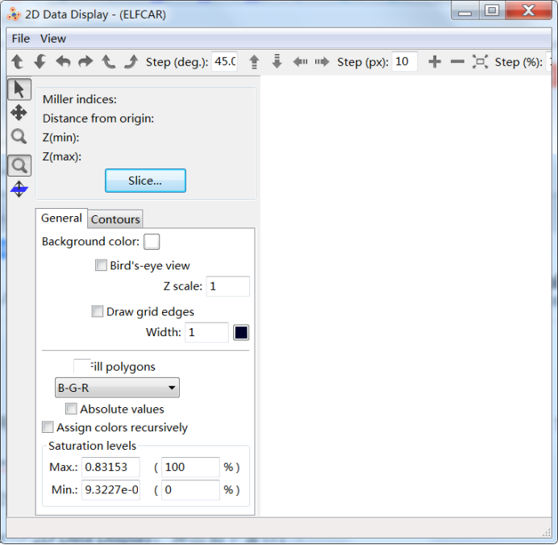Viewport: 558px width, 545px height.
Task: Open the black grid edge color swatch
Action: [x=241, y=333]
